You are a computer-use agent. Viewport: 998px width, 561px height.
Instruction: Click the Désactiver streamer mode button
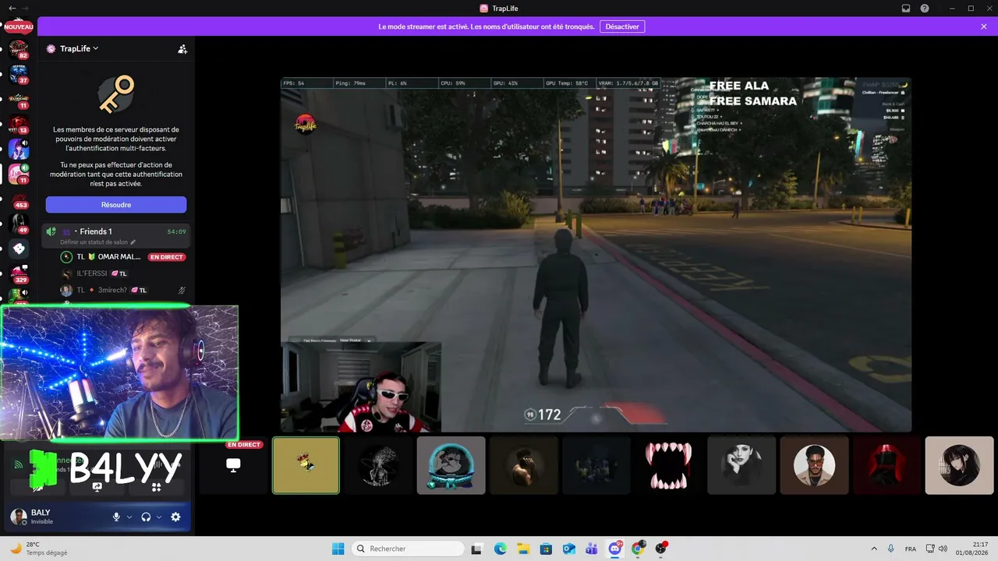coord(622,26)
